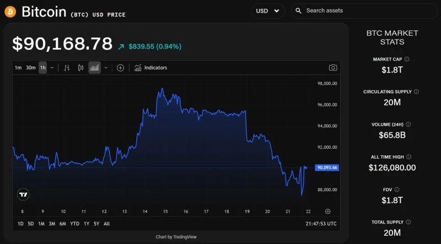Switch to the 5Y range
The height and width of the screenshot is (244, 441).
pyautogui.click(x=96, y=224)
